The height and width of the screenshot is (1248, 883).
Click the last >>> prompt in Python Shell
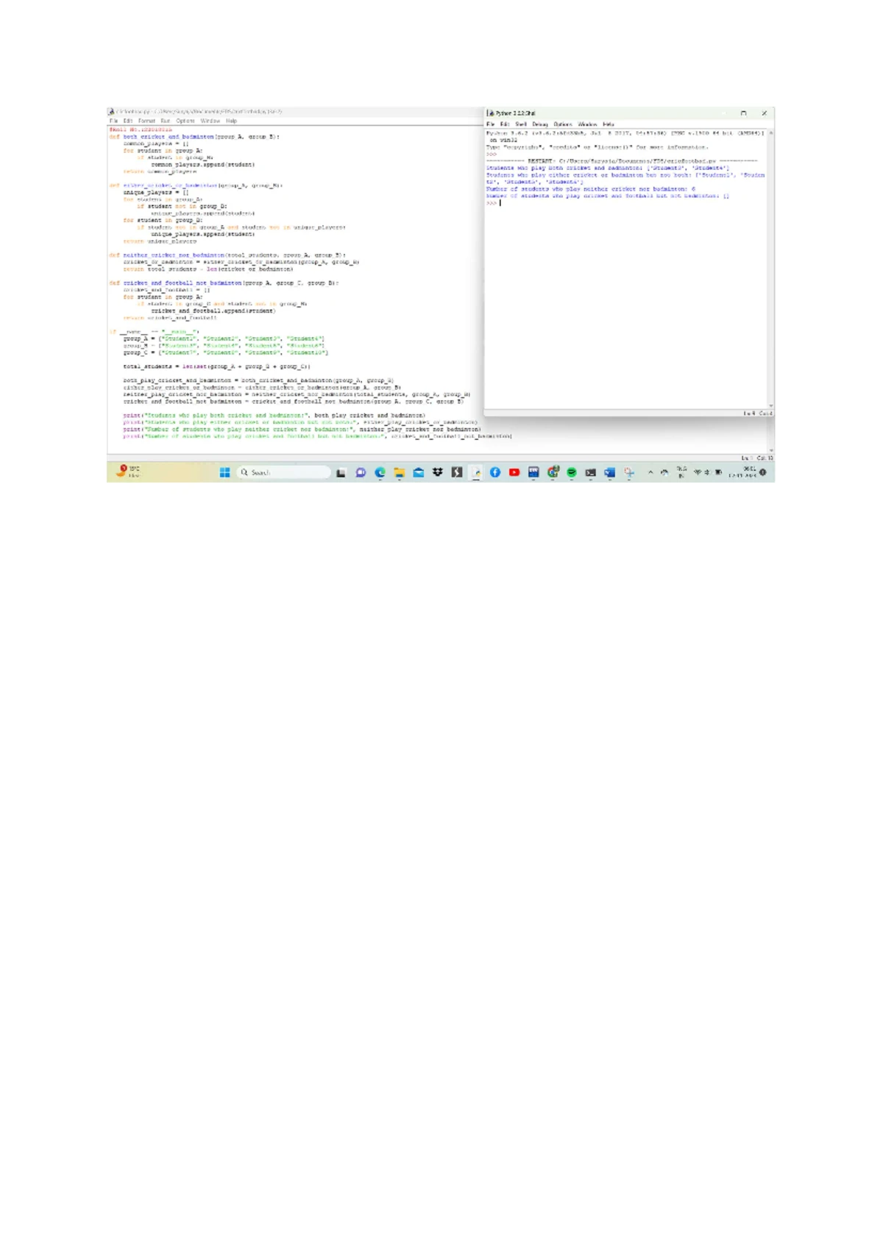(x=492, y=203)
